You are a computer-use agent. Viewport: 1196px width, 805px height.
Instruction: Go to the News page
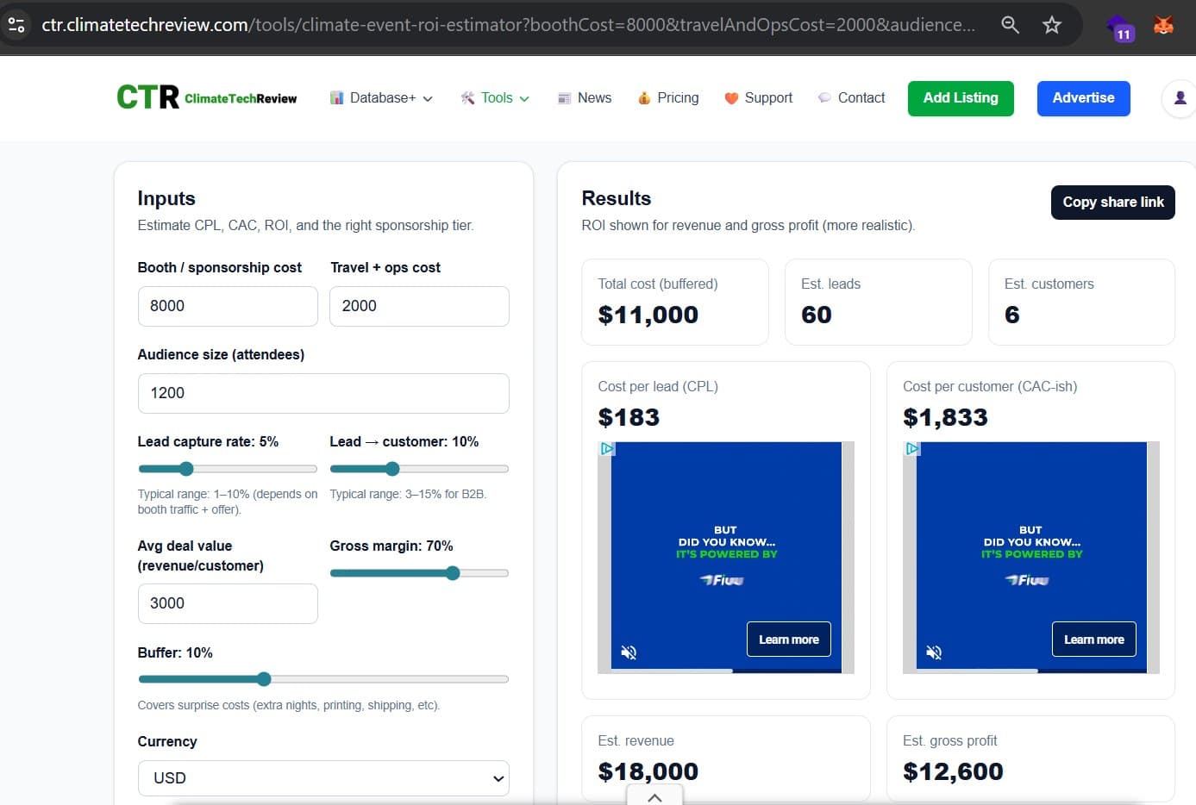click(x=585, y=98)
